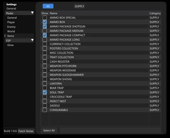Check the CASH REGISTER box
Image resolution: width=170 pixels, height=138 pixels.
(45, 62)
